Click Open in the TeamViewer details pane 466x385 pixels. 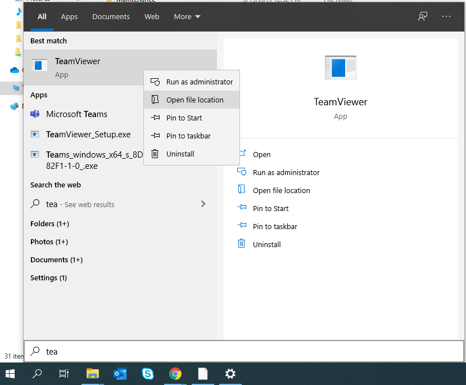[261, 155]
